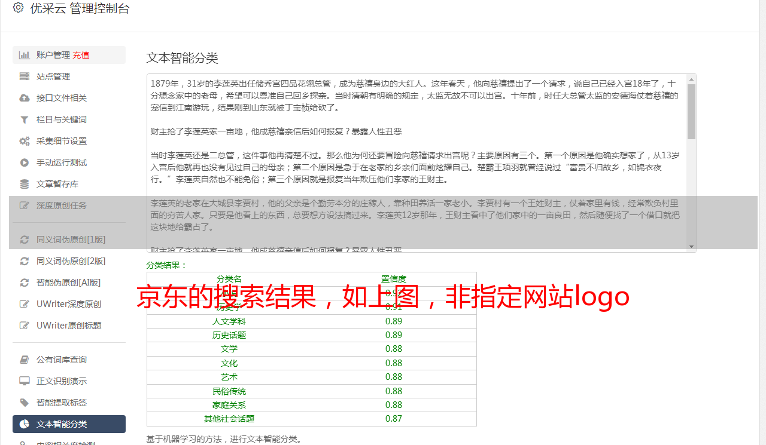Open 站点管理 menu item
Viewport: 766px width, 445px height.
(69, 76)
